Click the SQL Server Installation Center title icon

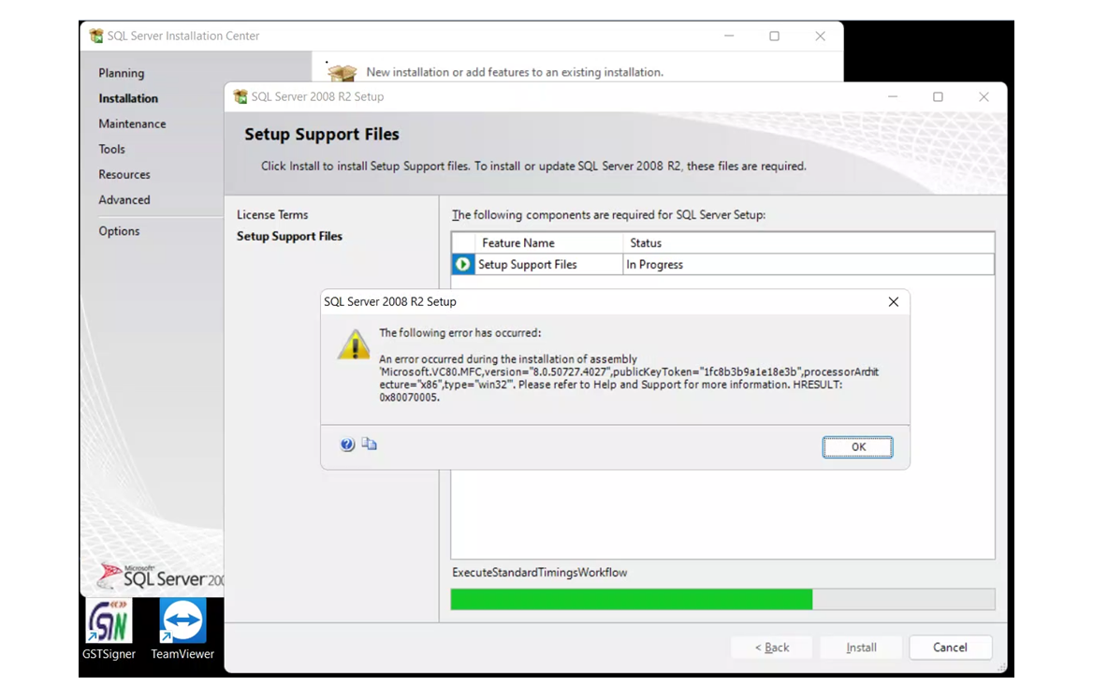(x=96, y=36)
